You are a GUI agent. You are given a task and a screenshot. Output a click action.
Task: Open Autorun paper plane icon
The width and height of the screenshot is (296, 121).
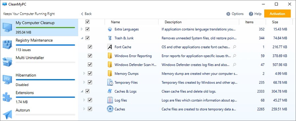click(x=7, y=114)
